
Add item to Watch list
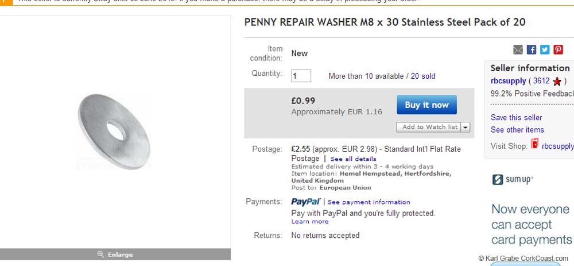click(429, 127)
